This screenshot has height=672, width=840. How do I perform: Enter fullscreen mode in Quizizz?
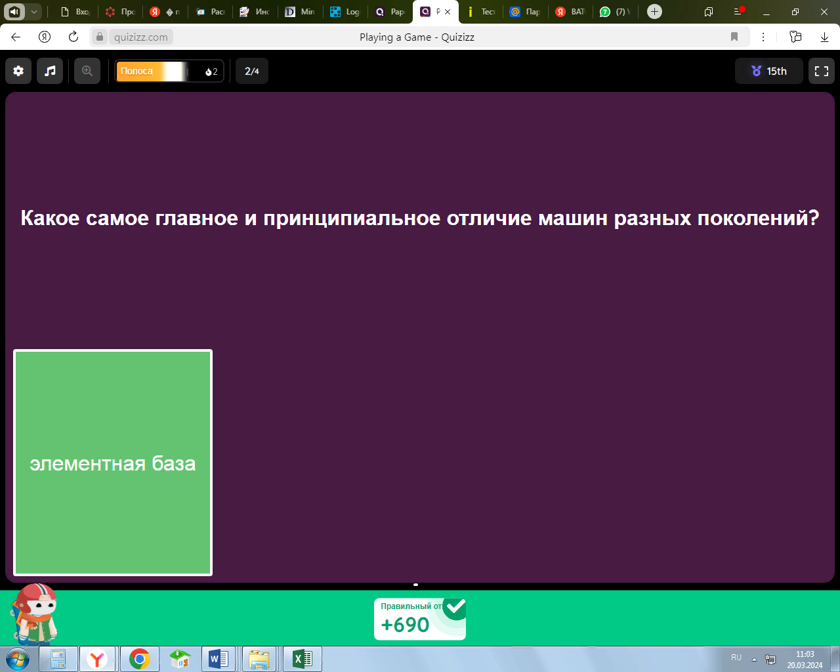click(822, 71)
